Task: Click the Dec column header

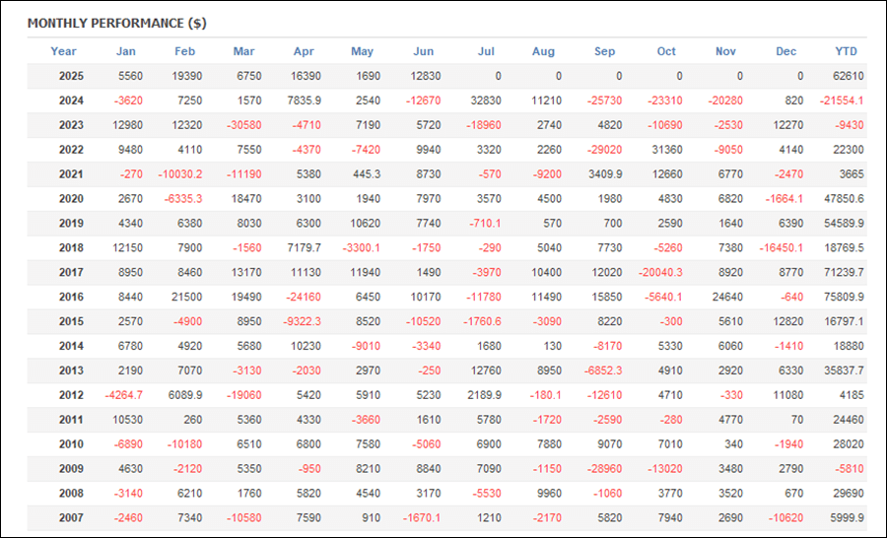Action: (x=786, y=51)
